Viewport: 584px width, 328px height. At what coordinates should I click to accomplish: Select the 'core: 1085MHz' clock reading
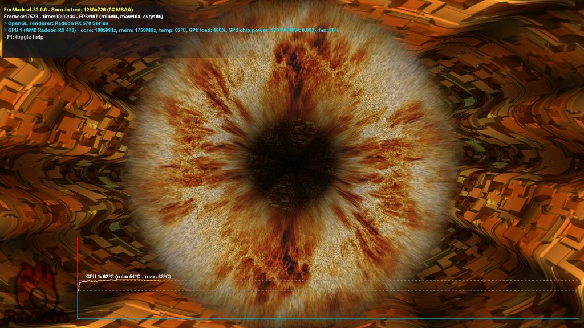coord(99,30)
